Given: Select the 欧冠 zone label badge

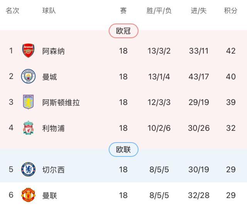Looking at the screenshot, I should click(123, 31).
